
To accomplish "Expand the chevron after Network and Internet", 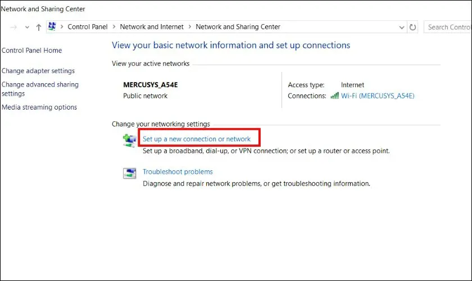I will click(189, 27).
